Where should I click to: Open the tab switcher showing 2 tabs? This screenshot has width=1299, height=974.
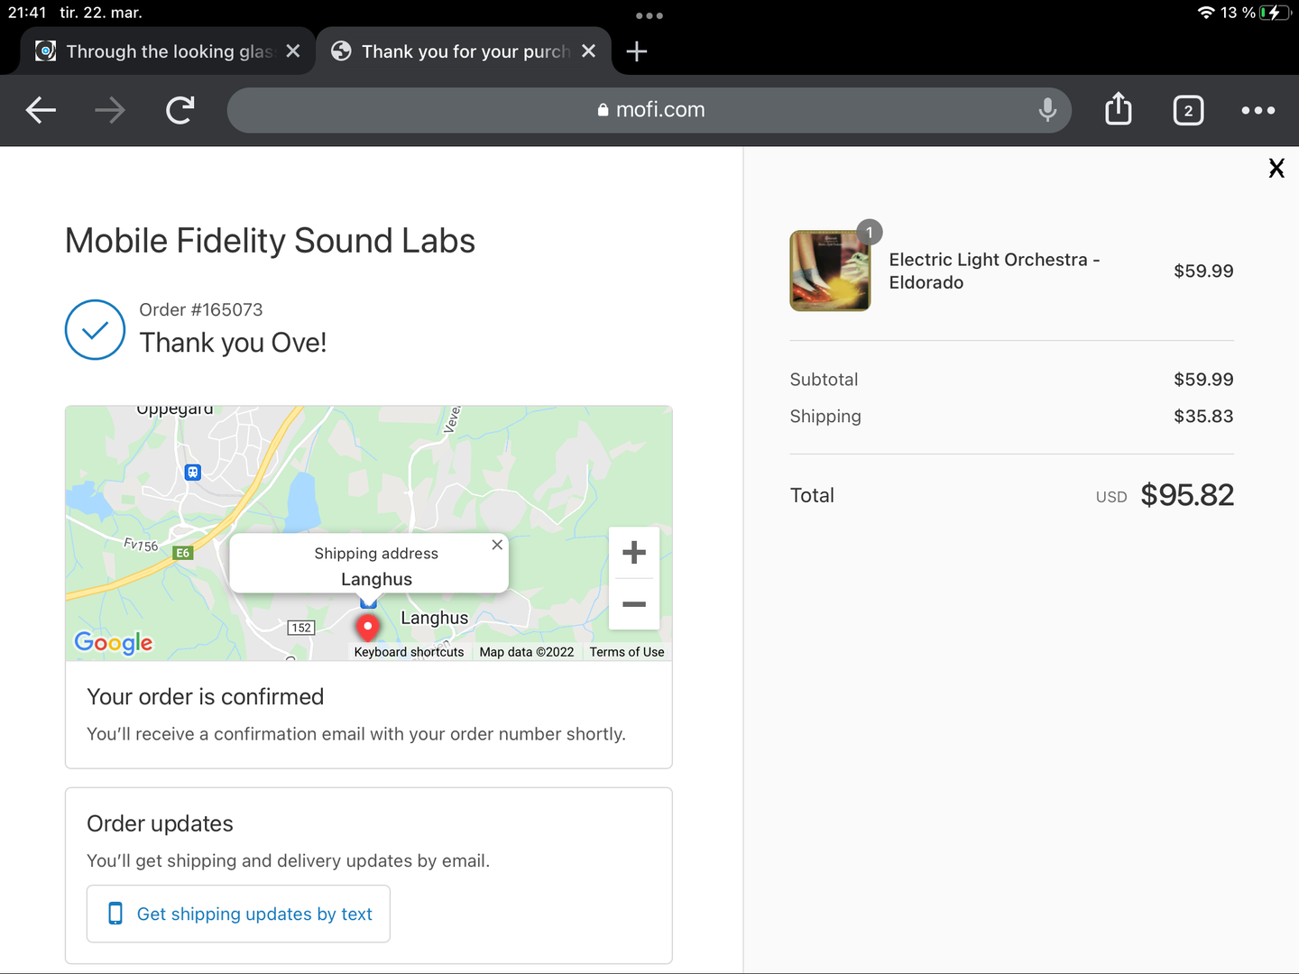(x=1188, y=110)
